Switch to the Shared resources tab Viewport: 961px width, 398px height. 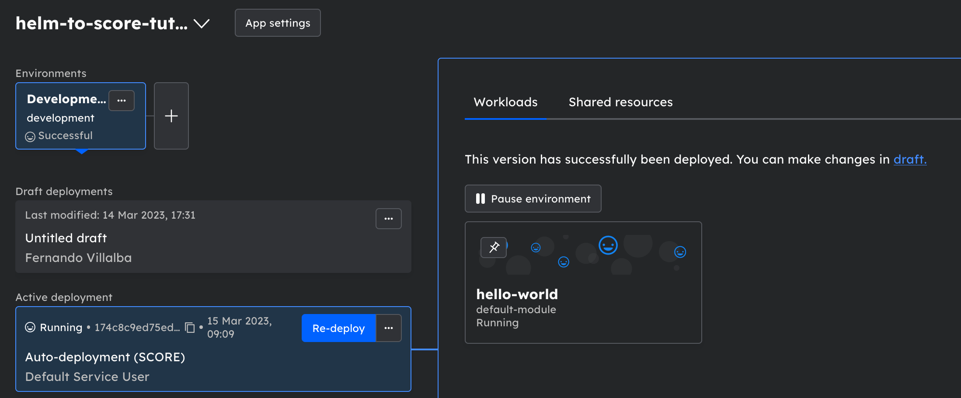(620, 102)
